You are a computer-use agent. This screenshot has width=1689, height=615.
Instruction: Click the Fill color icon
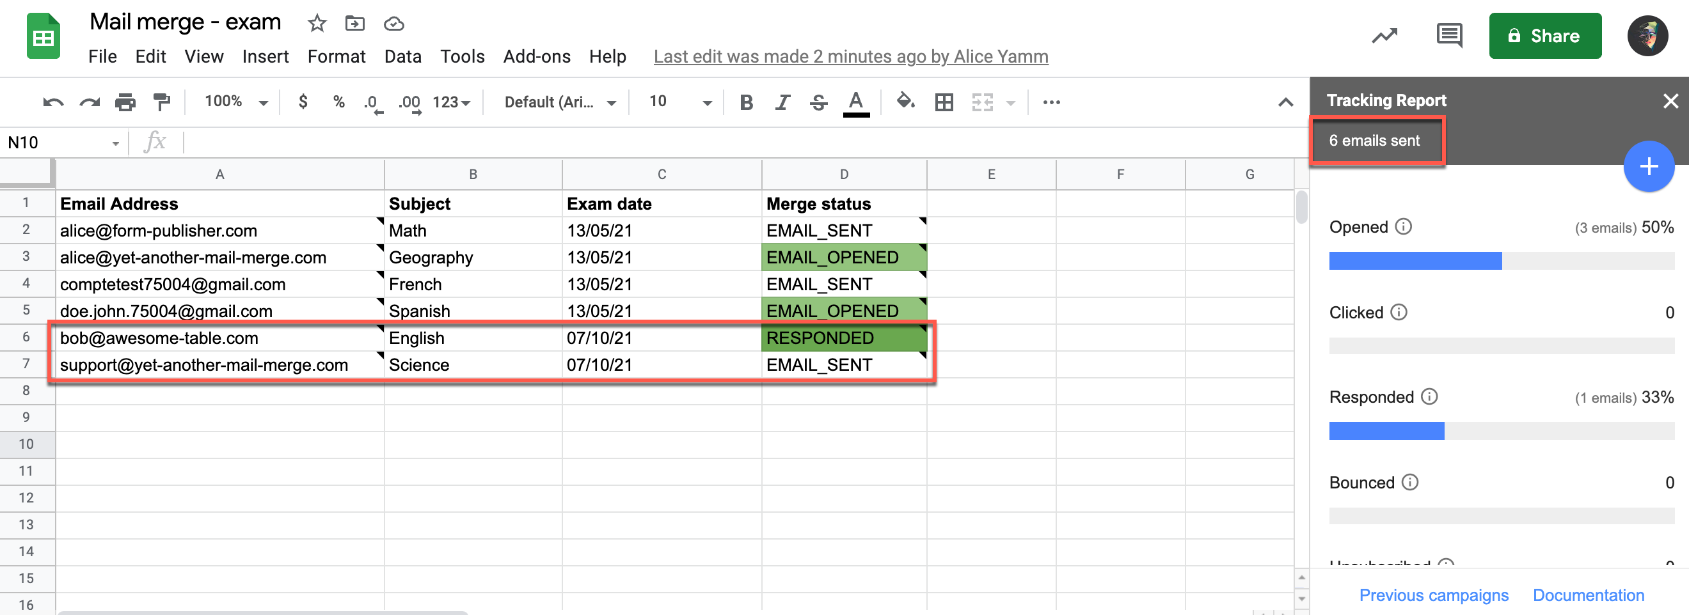point(905,102)
